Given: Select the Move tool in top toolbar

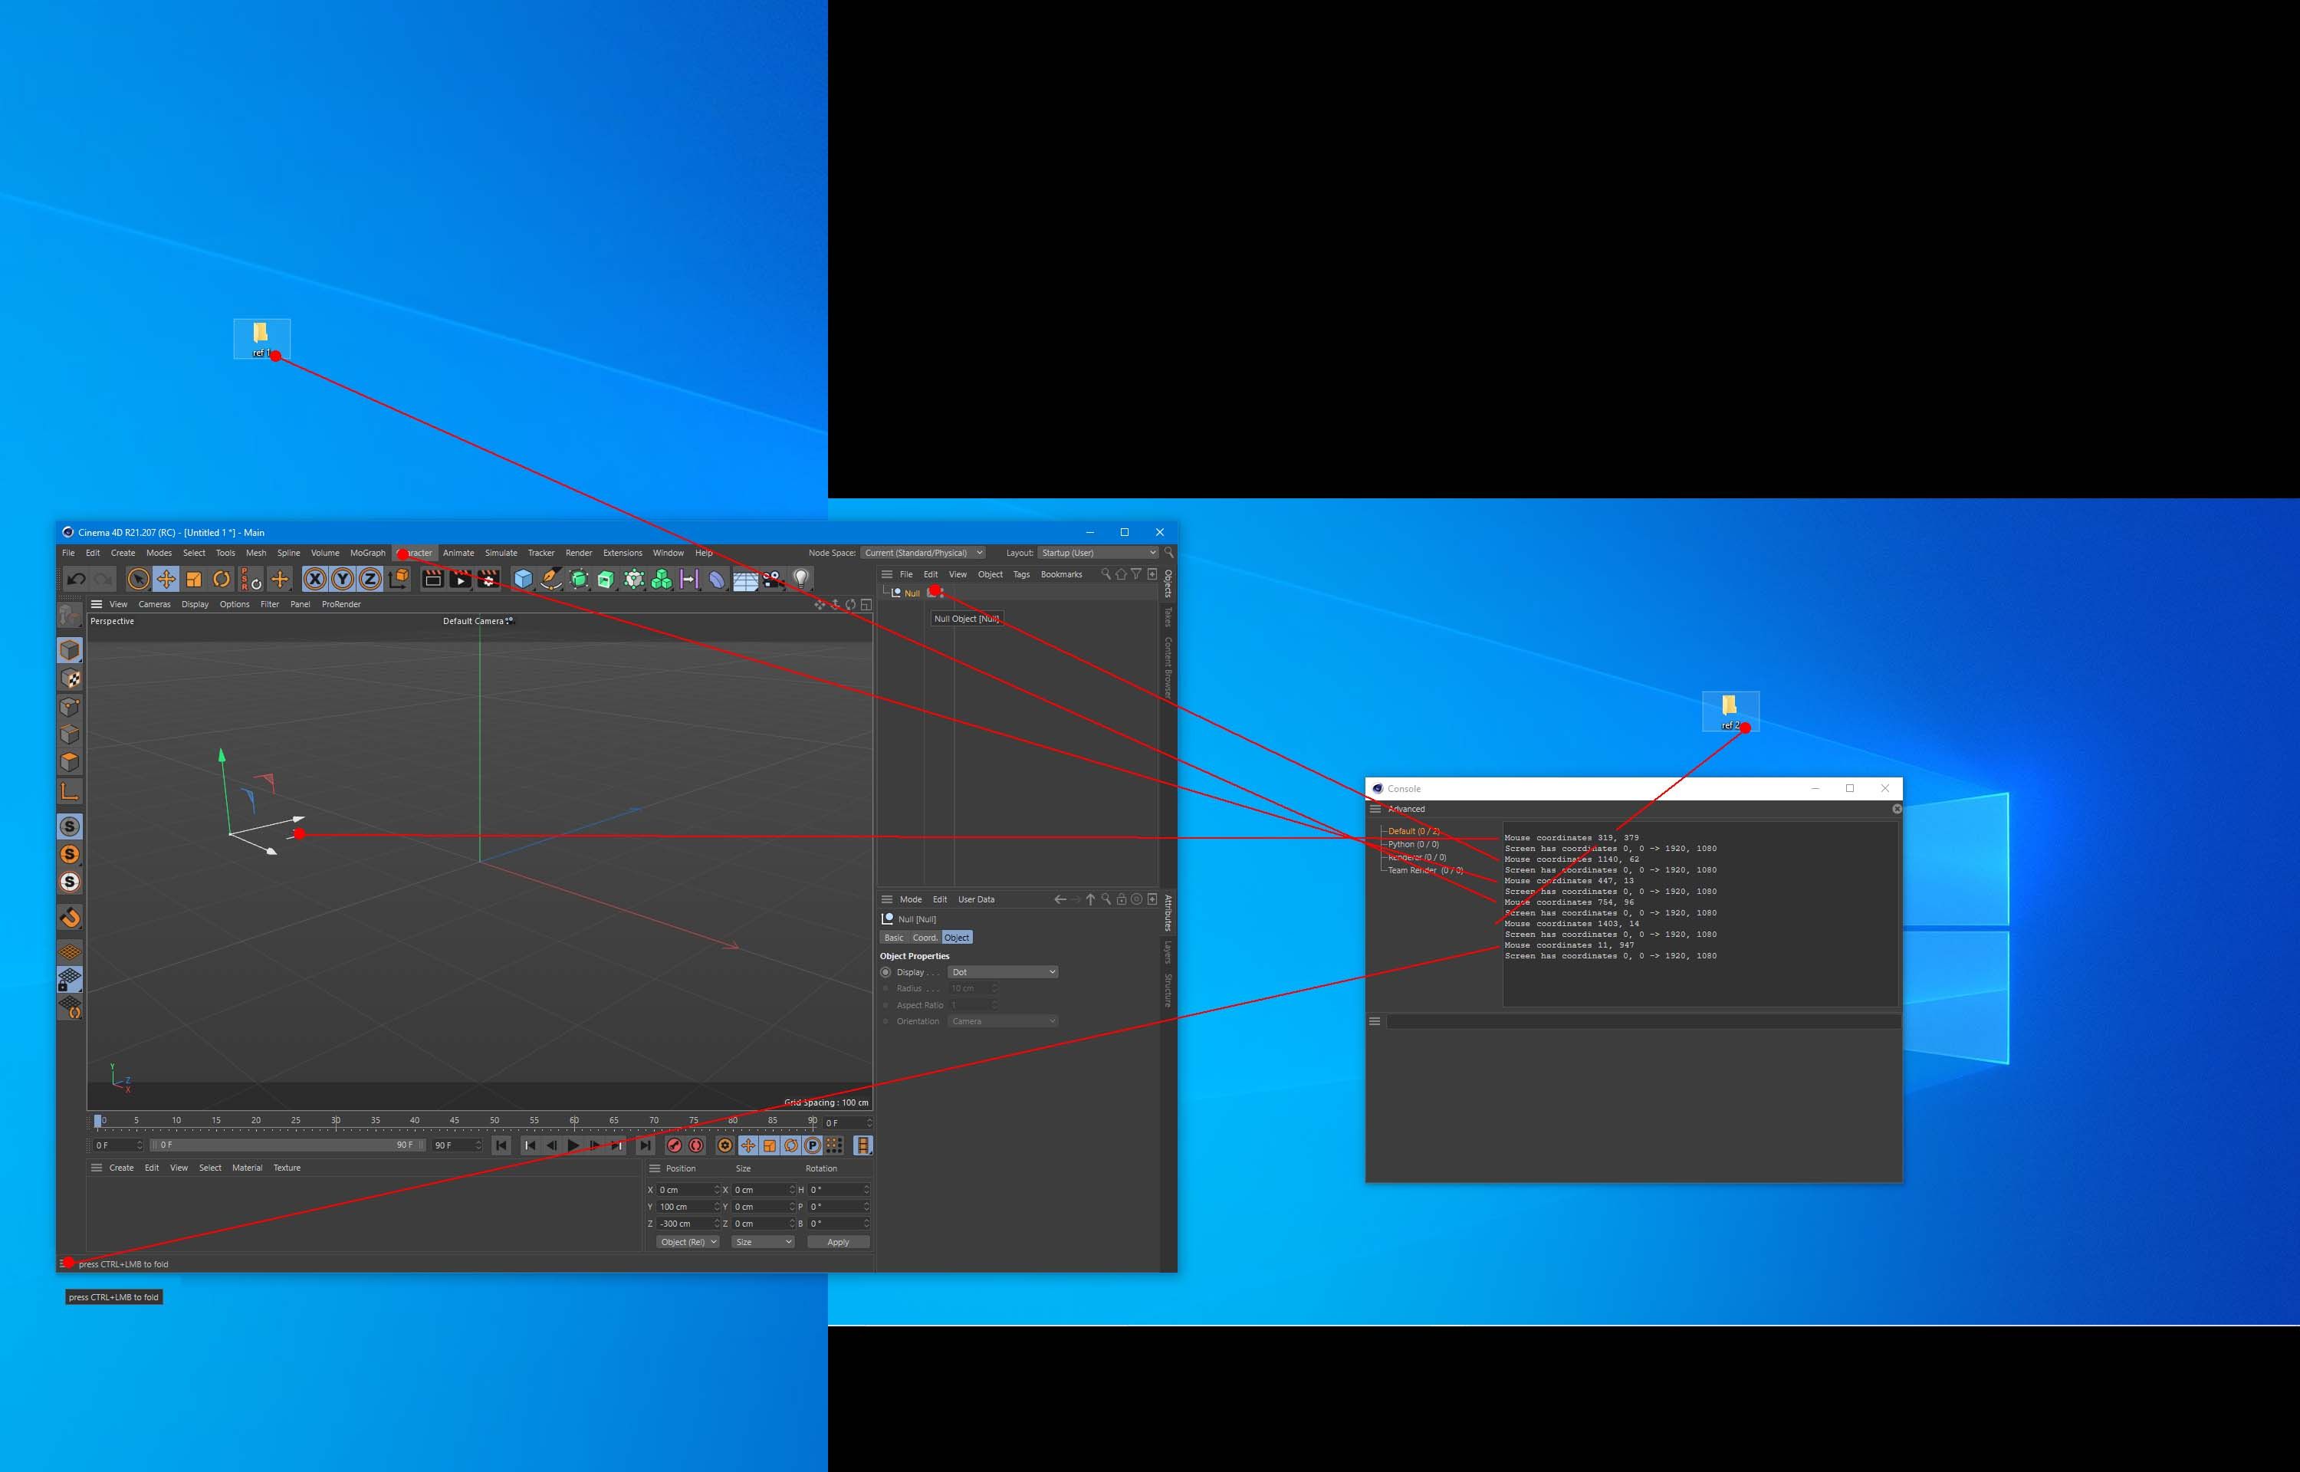Looking at the screenshot, I should 166,580.
